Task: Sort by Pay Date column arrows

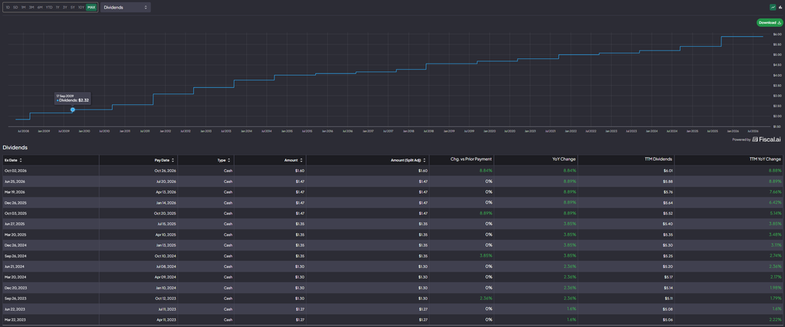Action: coord(172,160)
